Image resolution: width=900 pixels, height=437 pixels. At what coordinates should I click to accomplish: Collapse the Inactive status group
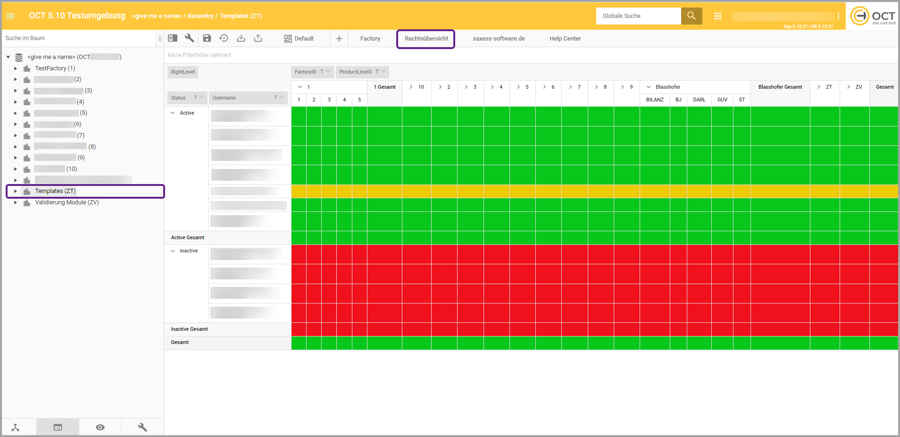[x=173, y=251]
